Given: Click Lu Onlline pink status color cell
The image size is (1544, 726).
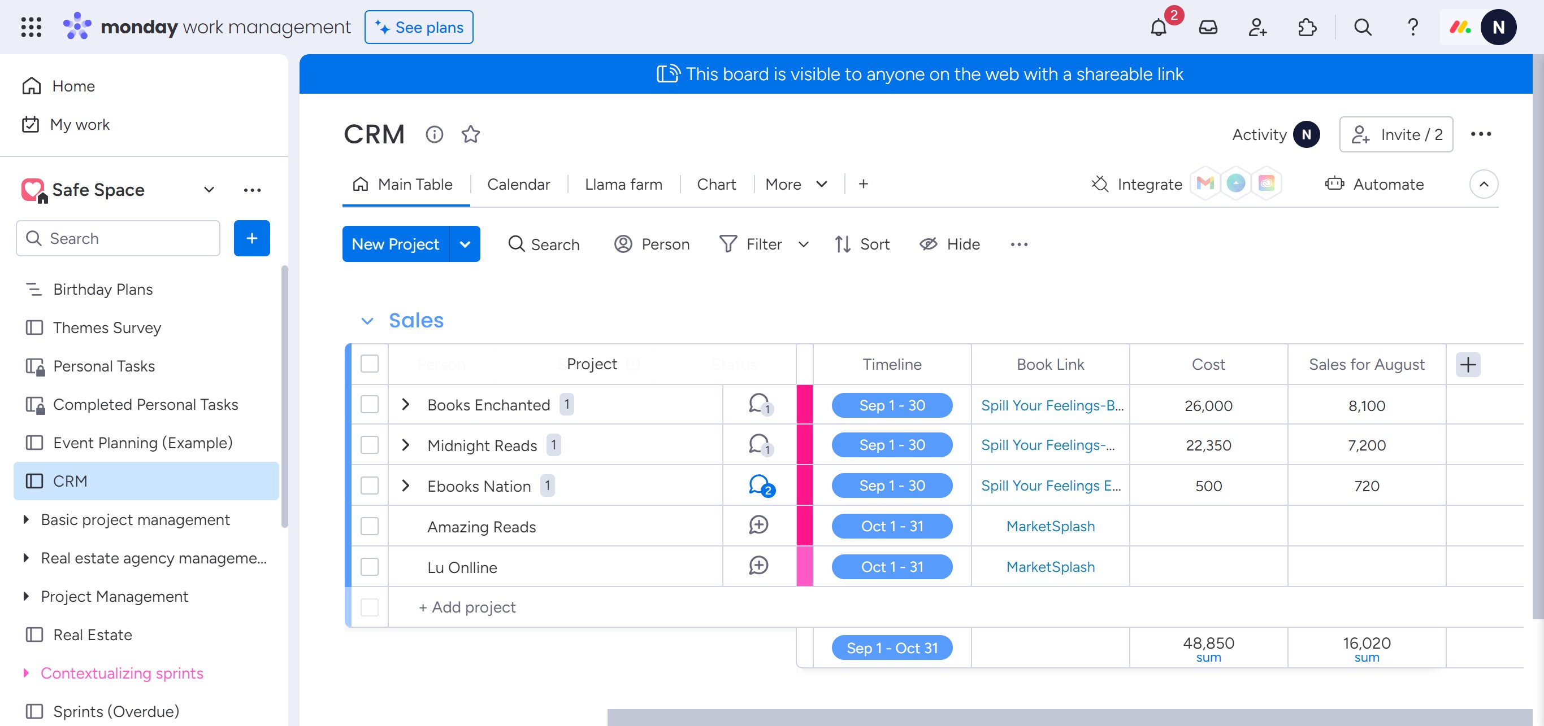Looking at the screenshot, I should (804, 566).
